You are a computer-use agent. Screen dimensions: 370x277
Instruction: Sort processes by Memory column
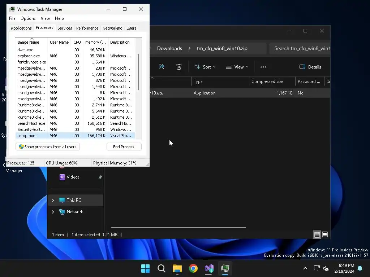95,42
